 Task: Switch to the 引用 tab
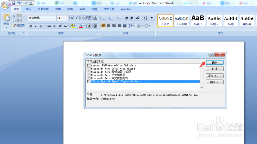coord(58,9)
